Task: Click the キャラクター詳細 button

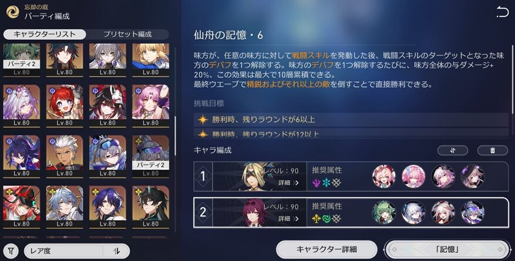Action: point(326,249)
